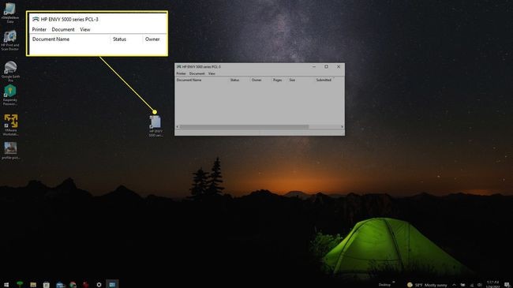This screenshot has width=513, height=288.
Task: Open the View menu in print queue window
Action: tap(212, 73)
